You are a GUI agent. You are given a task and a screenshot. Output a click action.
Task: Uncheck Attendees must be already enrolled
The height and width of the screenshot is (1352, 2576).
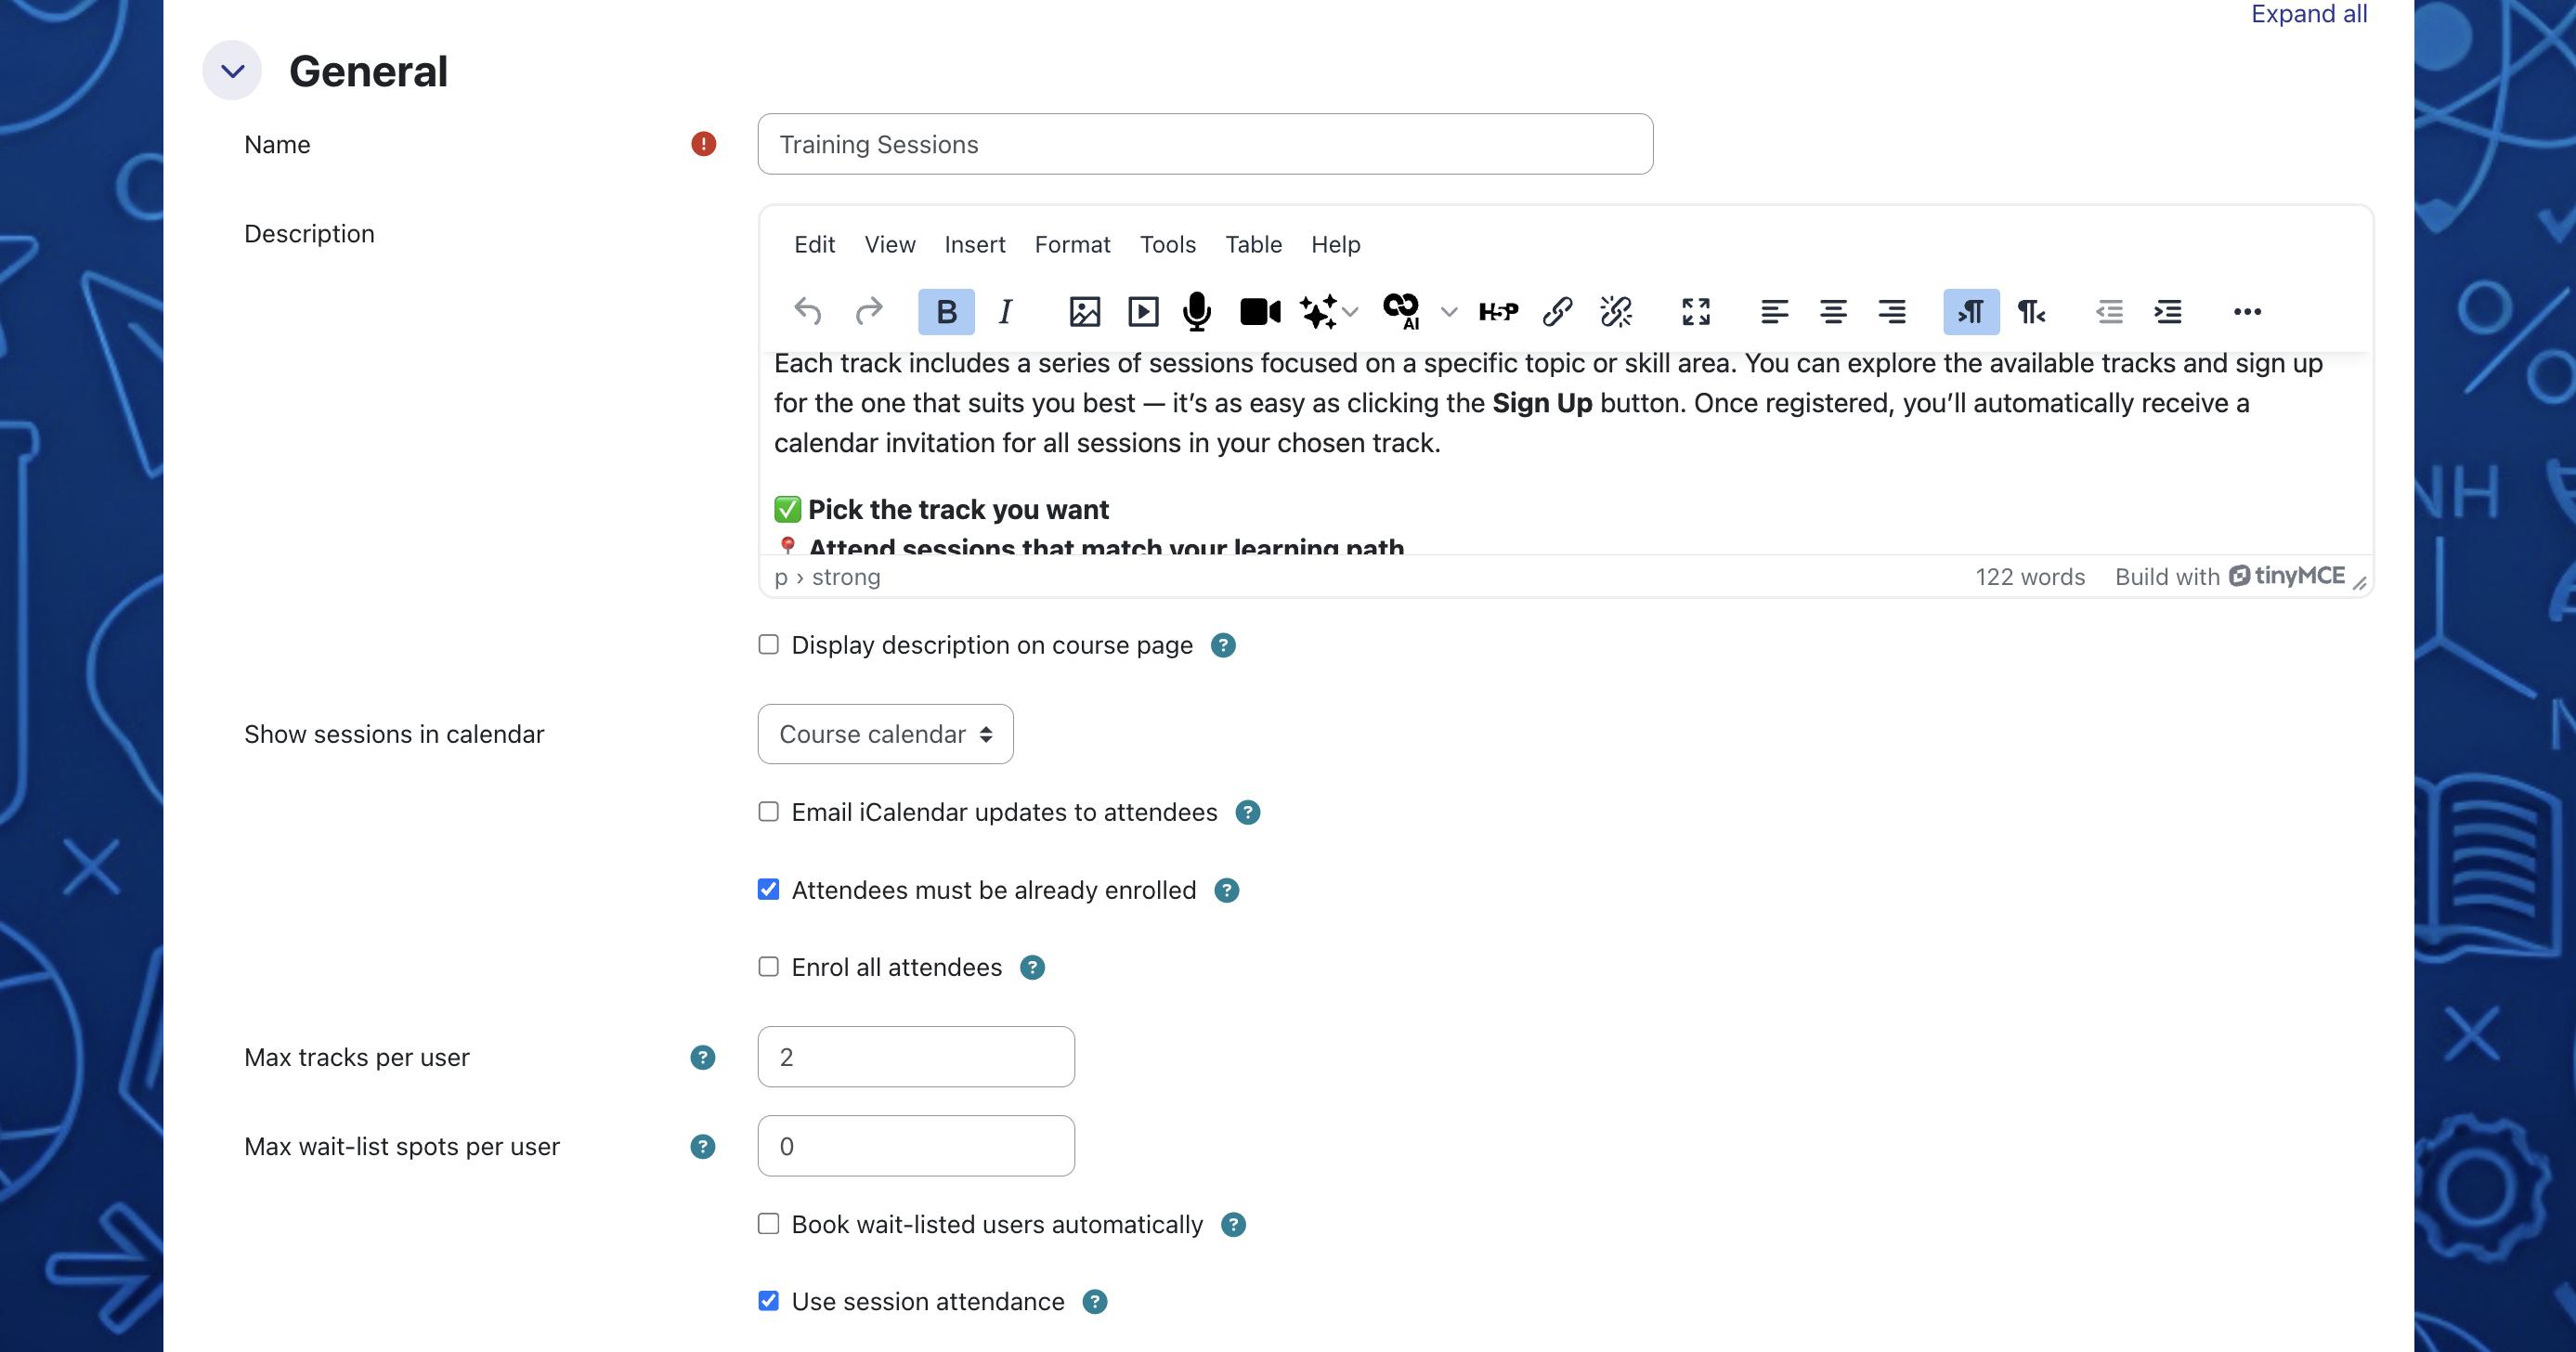[768, 890]
